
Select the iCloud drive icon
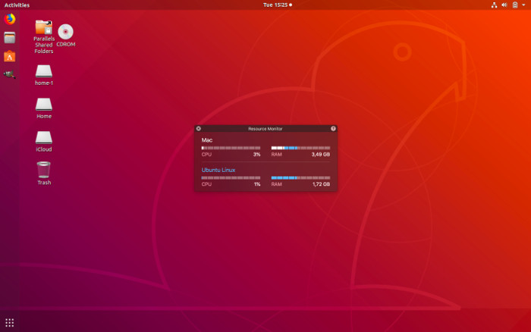(44, 142)
